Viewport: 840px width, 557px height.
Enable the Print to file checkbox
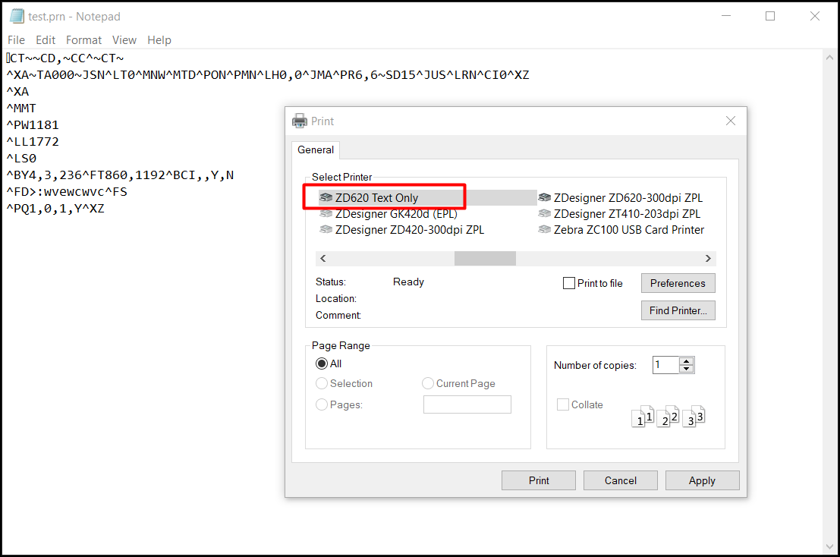tap(568, 282)
